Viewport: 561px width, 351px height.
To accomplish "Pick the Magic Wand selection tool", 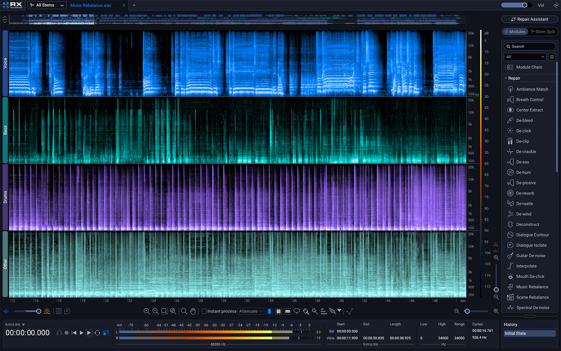I will [315, 311].
